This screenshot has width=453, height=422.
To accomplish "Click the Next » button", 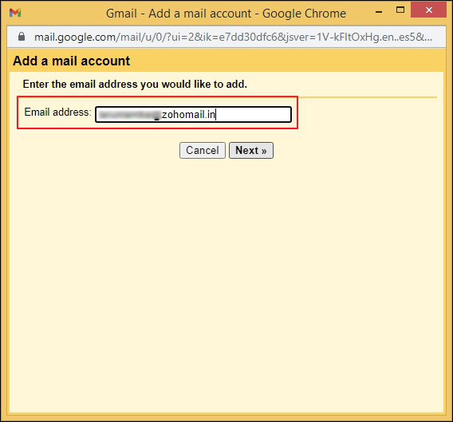I will point(251,150).
